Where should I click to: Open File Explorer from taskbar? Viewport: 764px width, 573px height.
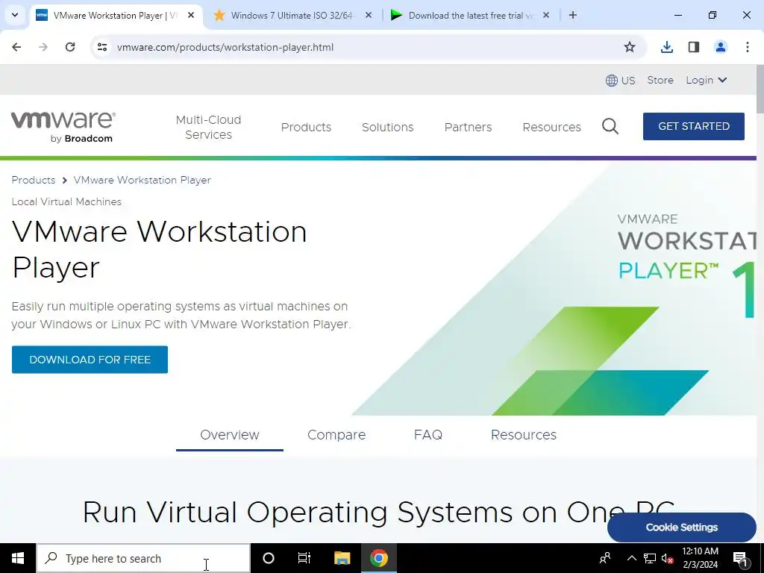(342, 558)
